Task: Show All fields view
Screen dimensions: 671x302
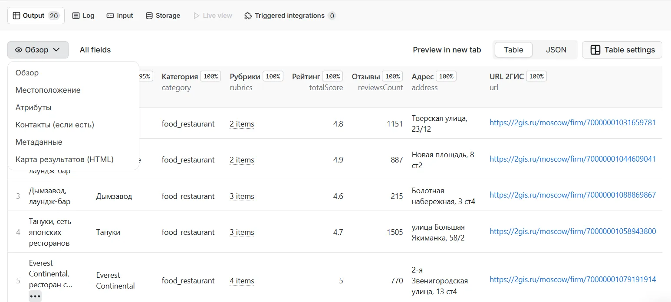Action: point(95,50)
